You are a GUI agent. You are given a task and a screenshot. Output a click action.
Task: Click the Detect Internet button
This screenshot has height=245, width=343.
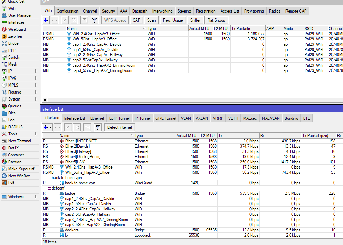click(119, 127)
